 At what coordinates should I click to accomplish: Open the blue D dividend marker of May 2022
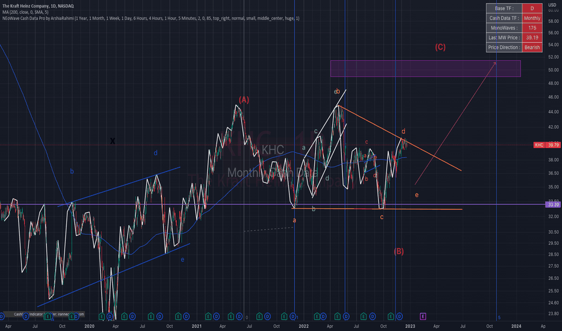point(346,317)
